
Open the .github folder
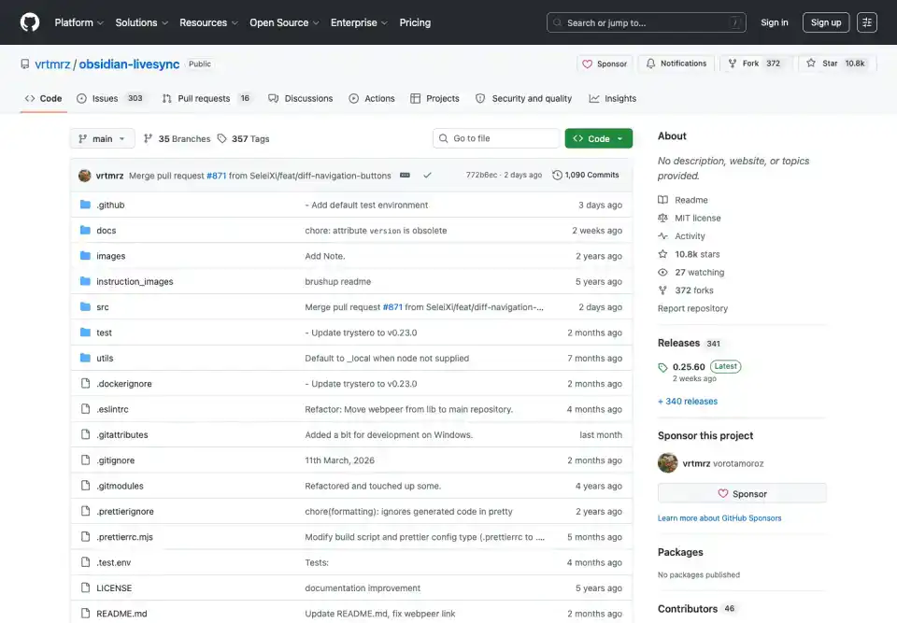[110, 205]
